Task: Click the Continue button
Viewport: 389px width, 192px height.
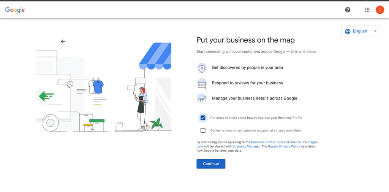Action: pyautogui.click(x=211, y=164)
